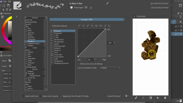Click Save New Brush Preset button
183x103 pixels.
[160, 3]
